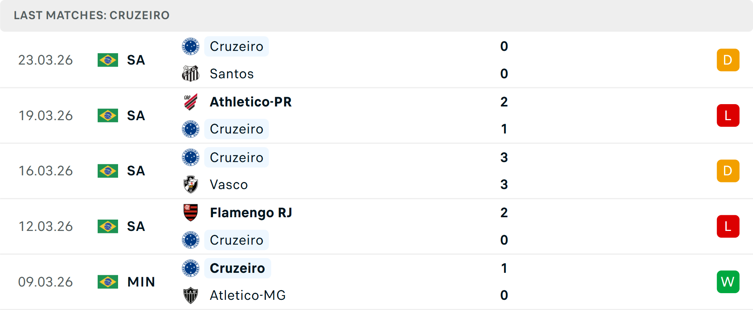The width and height of the screenshot is (753, 310).
Task: Click the Cruzeiro club crest next to Santos match
Action: pos(191,46)
